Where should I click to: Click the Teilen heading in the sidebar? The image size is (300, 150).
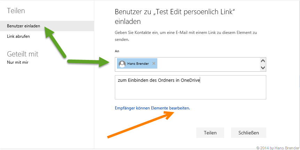coord(16,11)
